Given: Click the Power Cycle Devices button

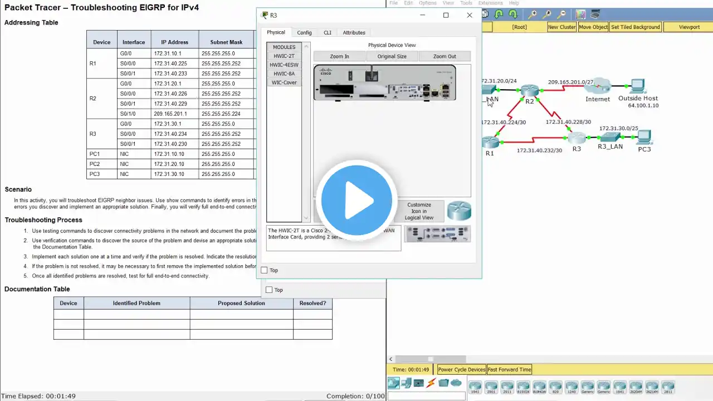Looking at the screenshot, I should coord(461,369).
